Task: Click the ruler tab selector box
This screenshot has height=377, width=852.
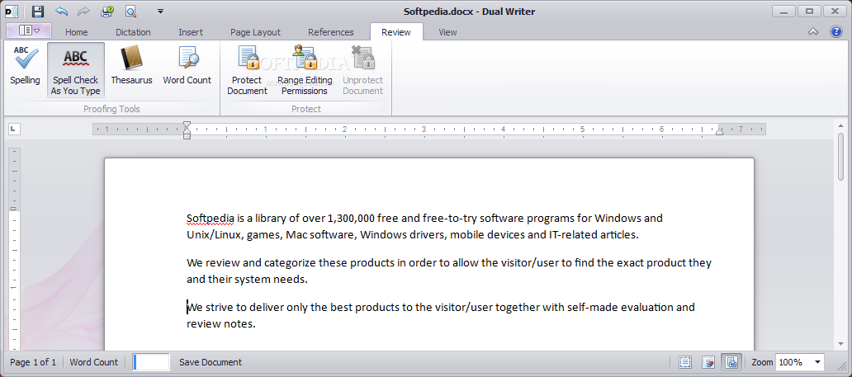Action: coord(13,129)
